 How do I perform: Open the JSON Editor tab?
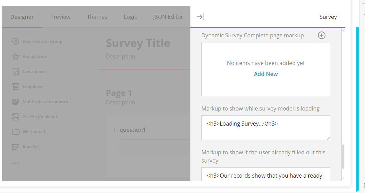(168, 17)
